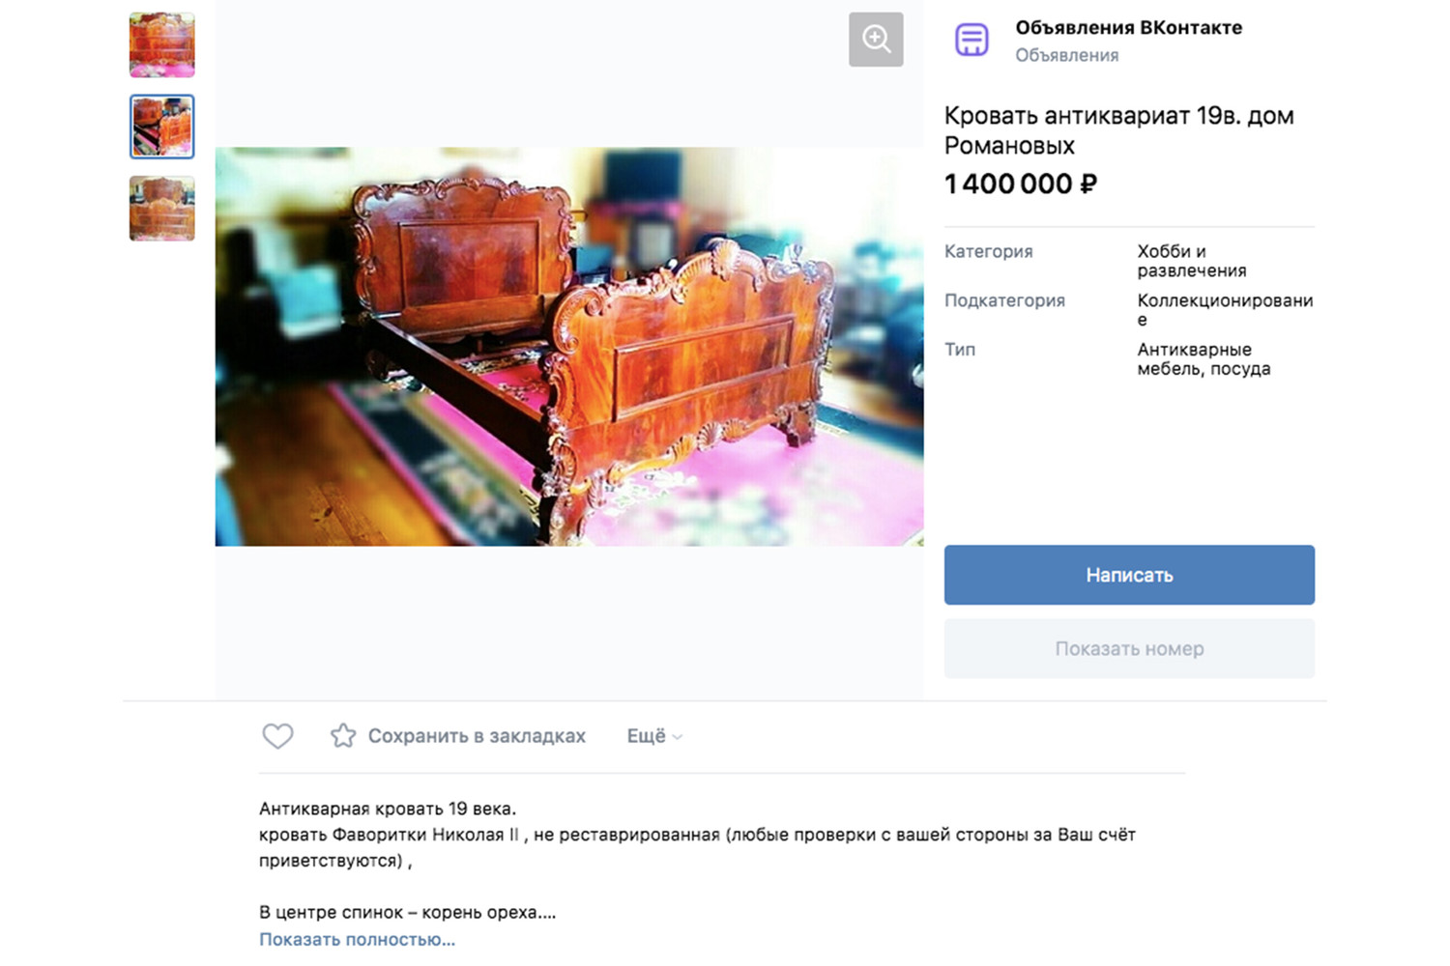Click the Антикварная кровать 19 века description line
The image size is (1450, 966).
tap(388, 809)
